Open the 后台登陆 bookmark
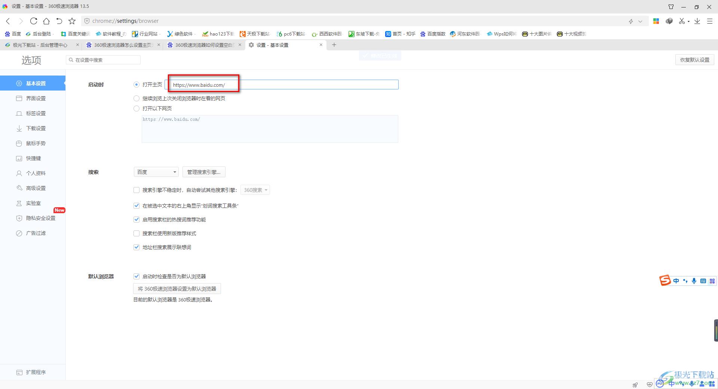 point(39,34)
